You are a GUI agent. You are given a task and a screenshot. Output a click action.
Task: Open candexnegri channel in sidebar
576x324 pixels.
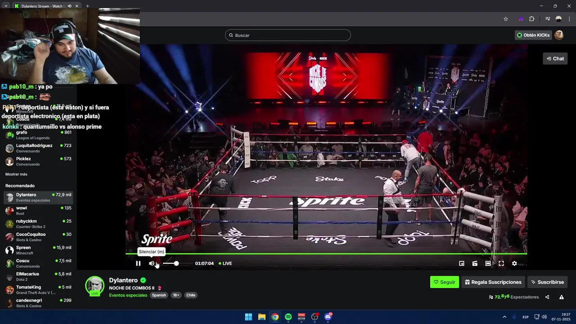coord(38,303)
